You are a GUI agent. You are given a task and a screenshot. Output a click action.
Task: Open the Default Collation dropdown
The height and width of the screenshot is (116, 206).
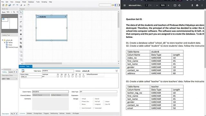tap(60, 95)
